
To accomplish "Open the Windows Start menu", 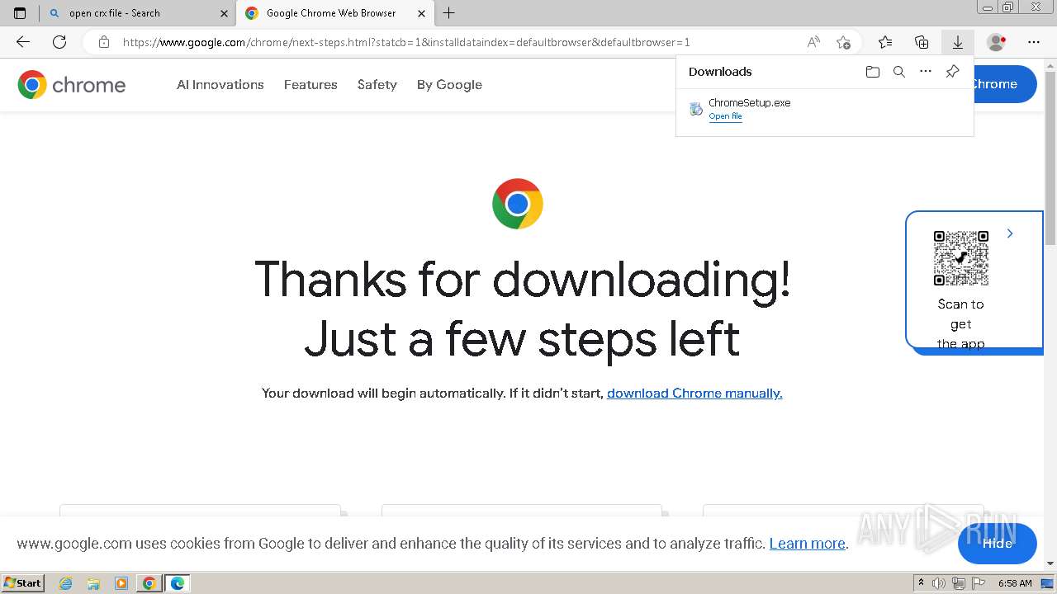I will pyautogui.click(x=23, y=583).
